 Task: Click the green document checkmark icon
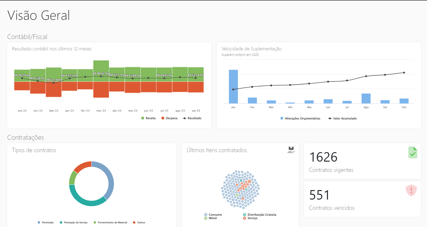pyautogui.click(x=412, y=152)
